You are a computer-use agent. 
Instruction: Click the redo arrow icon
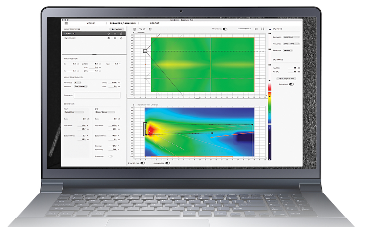tap(144, 29)
